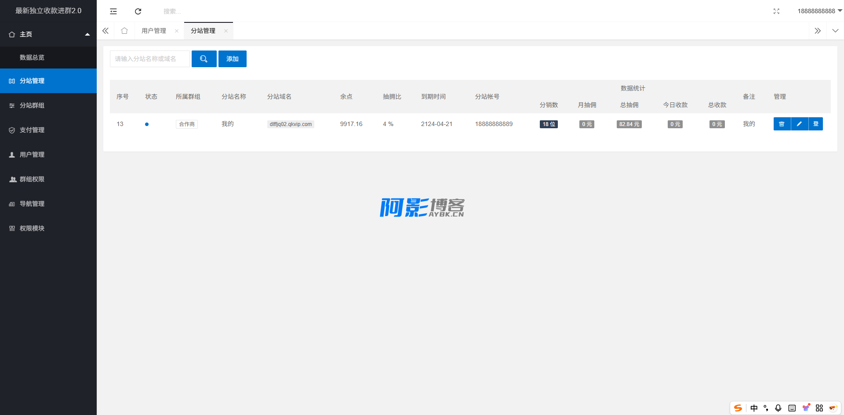The width and height of the screenshot is (844, 415).
Task: Click the magnifier search button
Action: [204, 59]
